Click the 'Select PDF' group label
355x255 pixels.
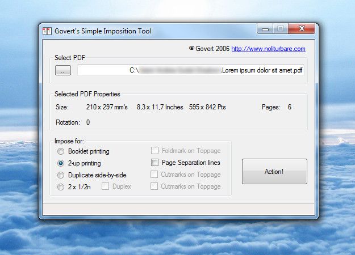pyautogui.click(x=70, y=58)
